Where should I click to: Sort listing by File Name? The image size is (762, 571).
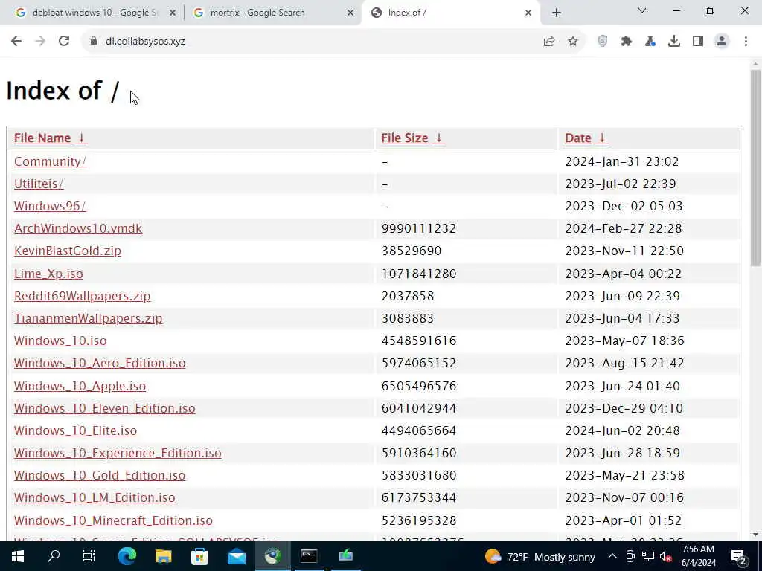tap(42, 138)
